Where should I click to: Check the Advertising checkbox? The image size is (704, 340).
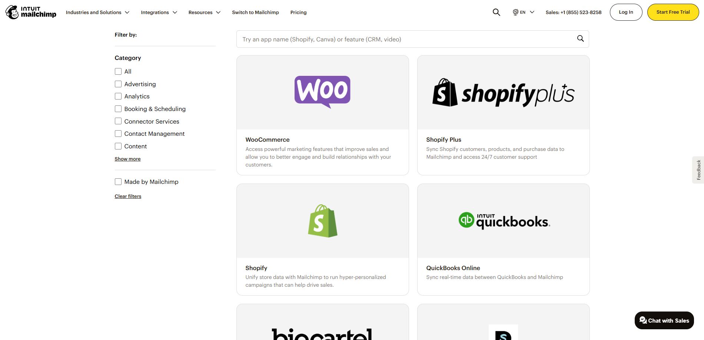click(x=118, y=84)
